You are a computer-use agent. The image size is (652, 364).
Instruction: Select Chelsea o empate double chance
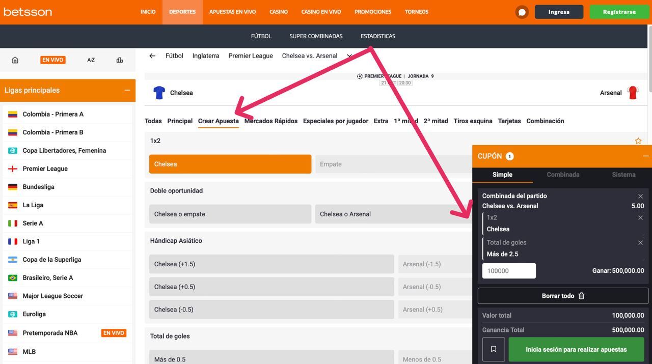(x=230, y=214)
